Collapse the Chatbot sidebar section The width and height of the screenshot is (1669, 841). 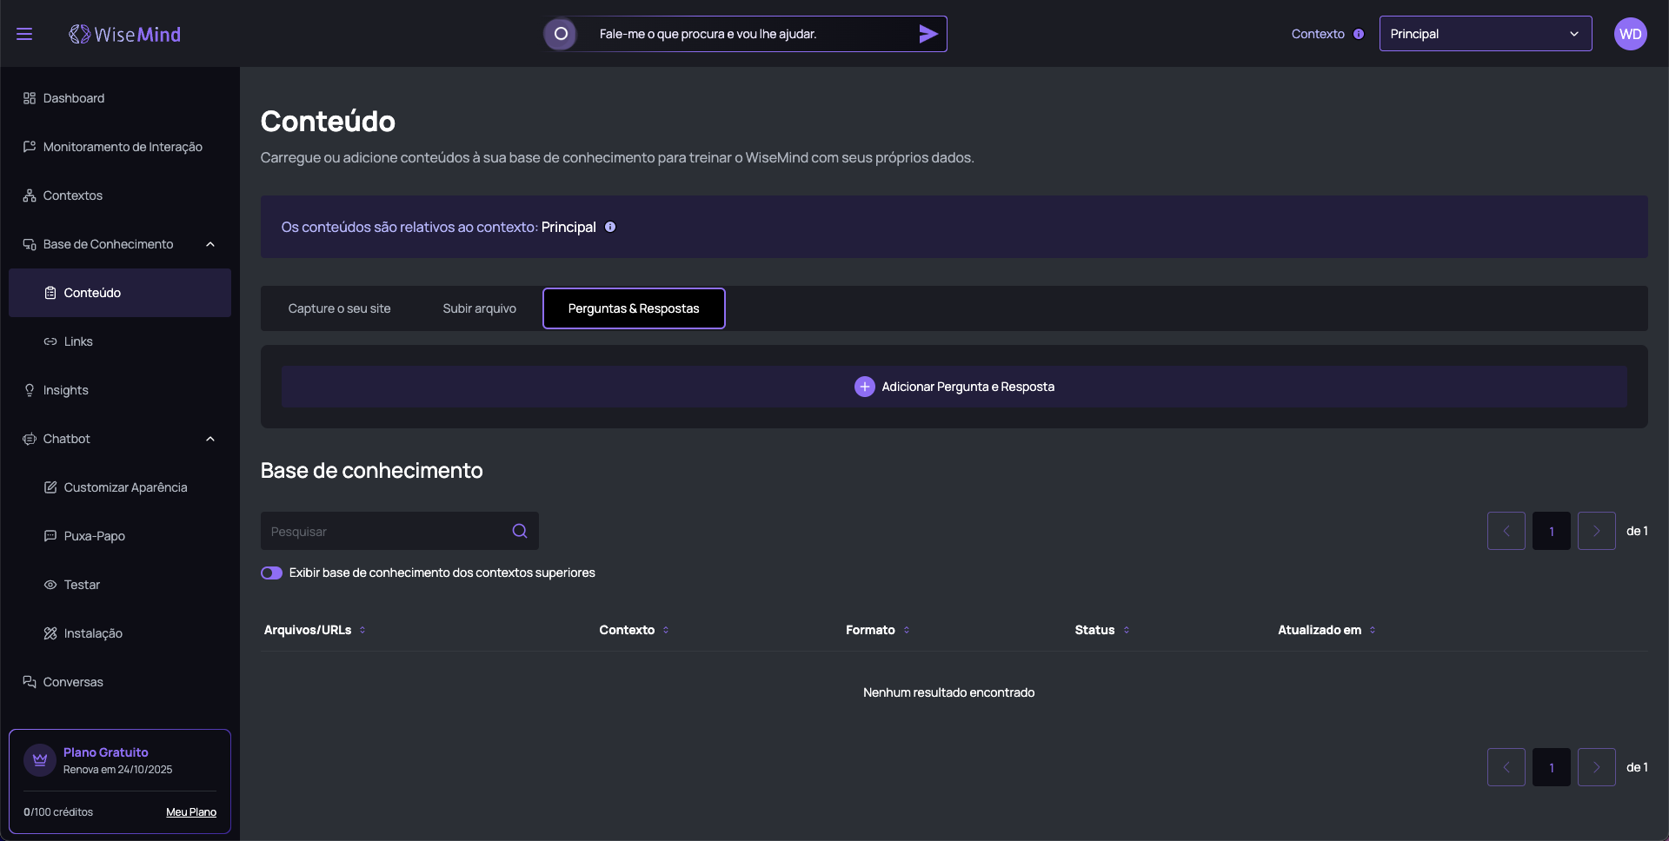pos(210,439)
